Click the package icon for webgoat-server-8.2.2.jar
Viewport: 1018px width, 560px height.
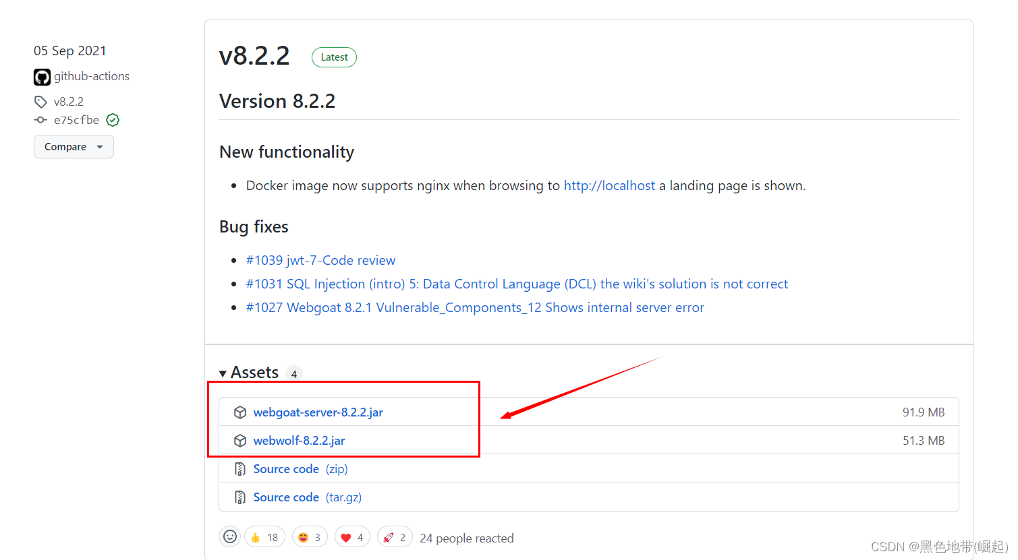239,412
